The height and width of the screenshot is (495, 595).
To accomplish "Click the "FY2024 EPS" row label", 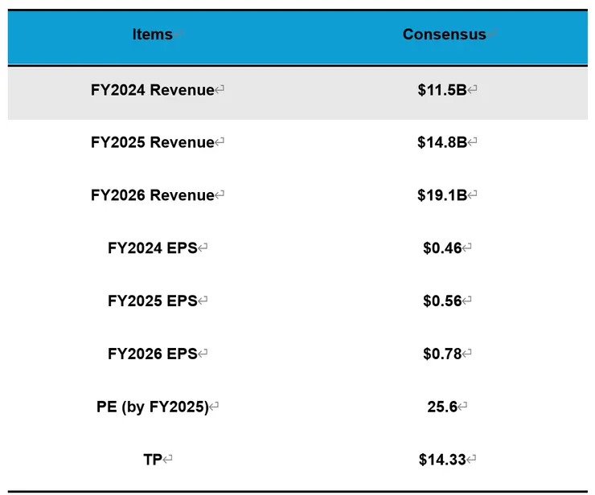I will [x=153, y=248].
